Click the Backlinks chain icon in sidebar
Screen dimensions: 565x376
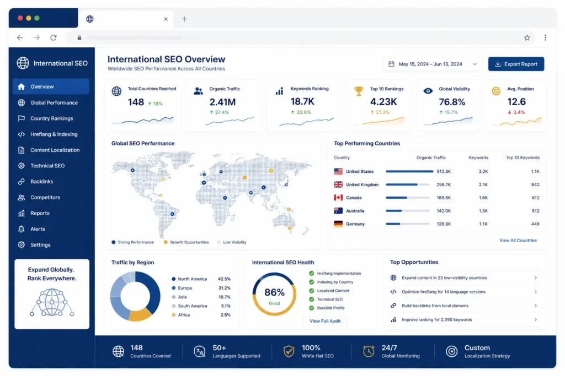(22, 182)
